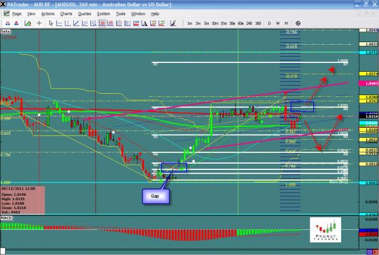Open the Quotes menu
The height and width of the screenshot is (255, 379).
click(x=84, y=13)
